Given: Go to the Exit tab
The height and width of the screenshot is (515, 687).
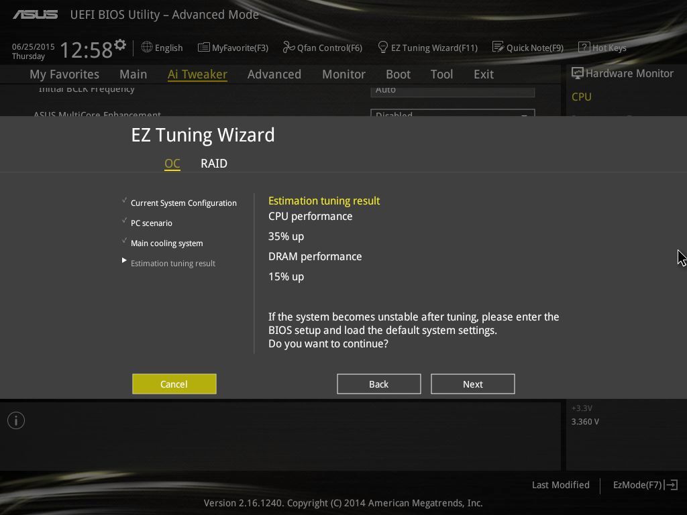Looking at the screenshot, I should coord(484,74).
